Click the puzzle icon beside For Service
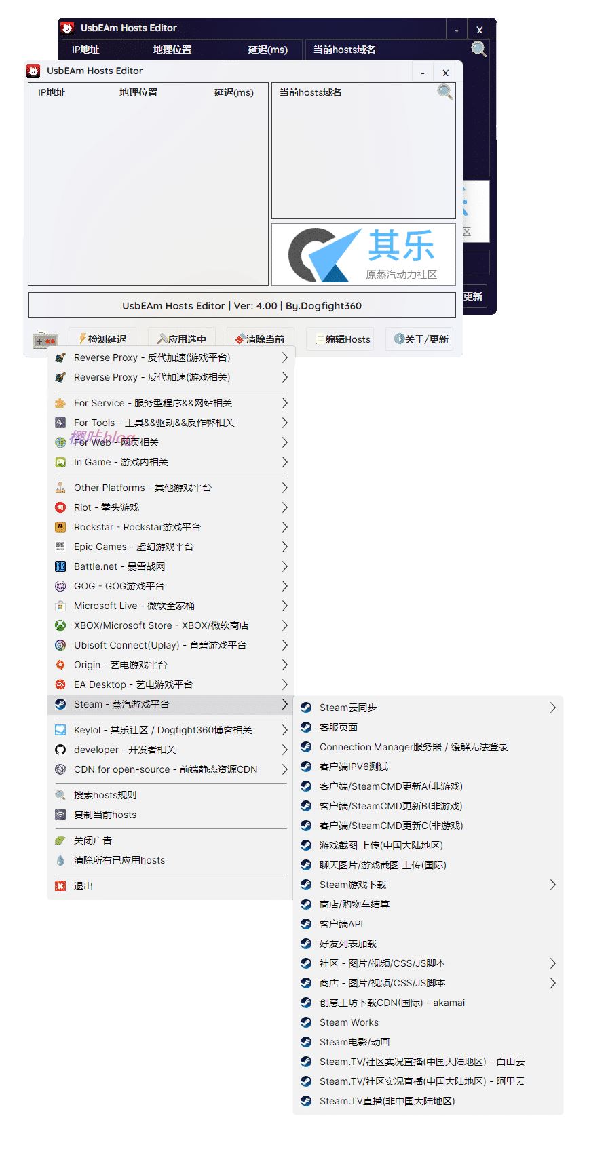Image resolution: width=589 pixels, height=1160 pixels. [60, 403]
